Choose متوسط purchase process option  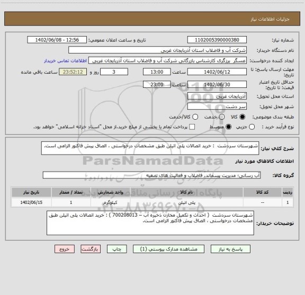pos(228,127)
